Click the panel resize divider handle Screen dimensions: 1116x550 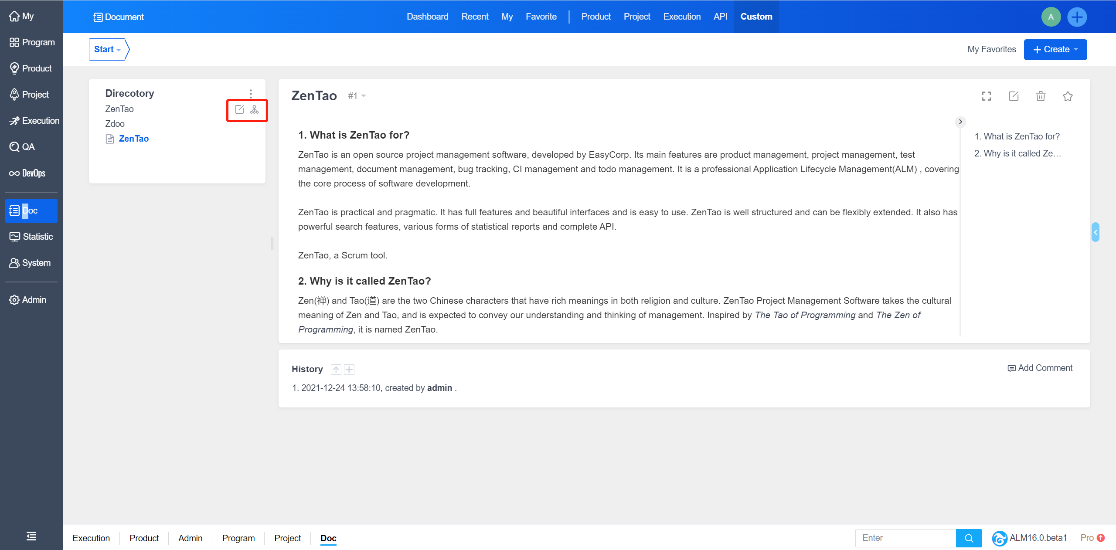click(x=272, y=243)
